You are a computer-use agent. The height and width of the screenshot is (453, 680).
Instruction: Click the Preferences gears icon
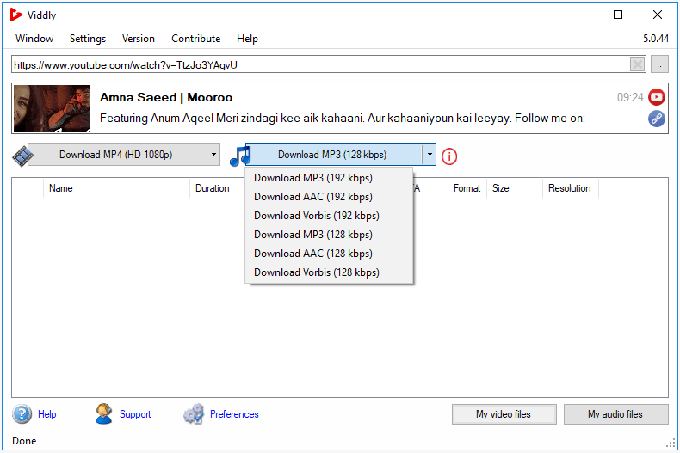tap(194, 414)
